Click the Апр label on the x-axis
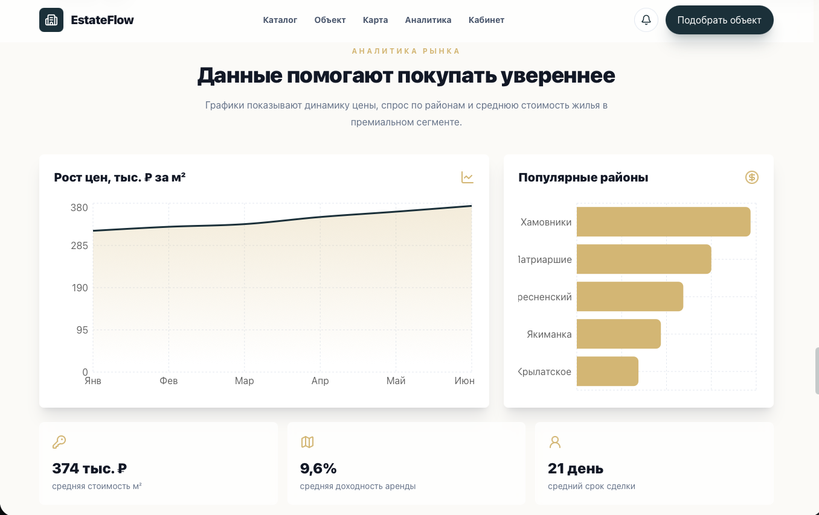The width and height of the screenshot is (819, 515). pyautogui.click(x=320, y=381)
